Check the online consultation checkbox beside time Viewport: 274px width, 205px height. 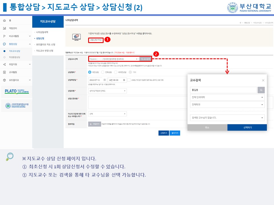[129, 80]
